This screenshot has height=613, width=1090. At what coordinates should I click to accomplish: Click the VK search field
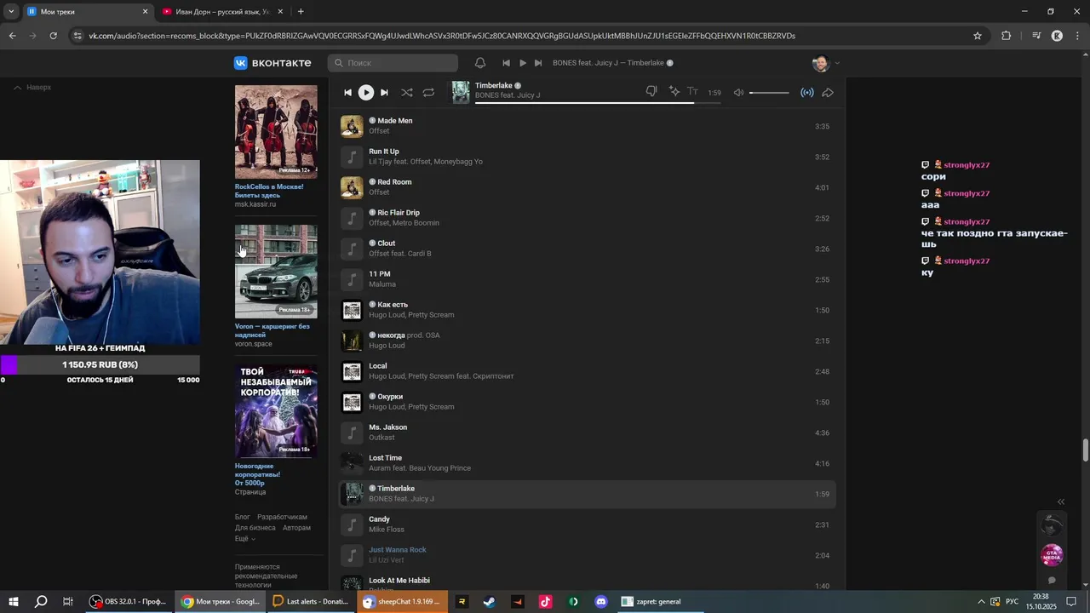393,63
